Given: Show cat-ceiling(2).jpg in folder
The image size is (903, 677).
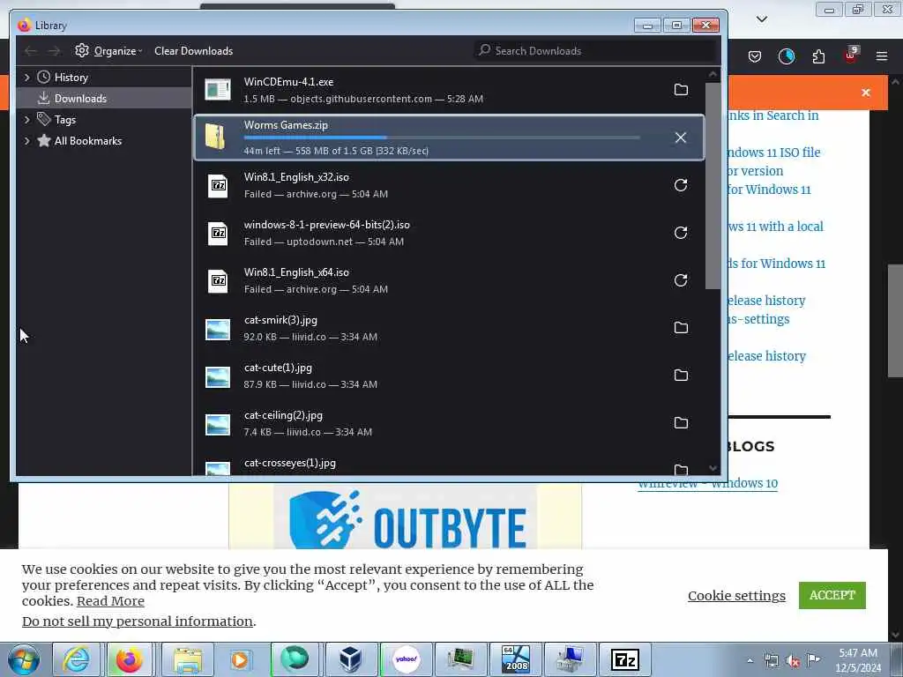Looking at the screenshot, I should (681, 423).
